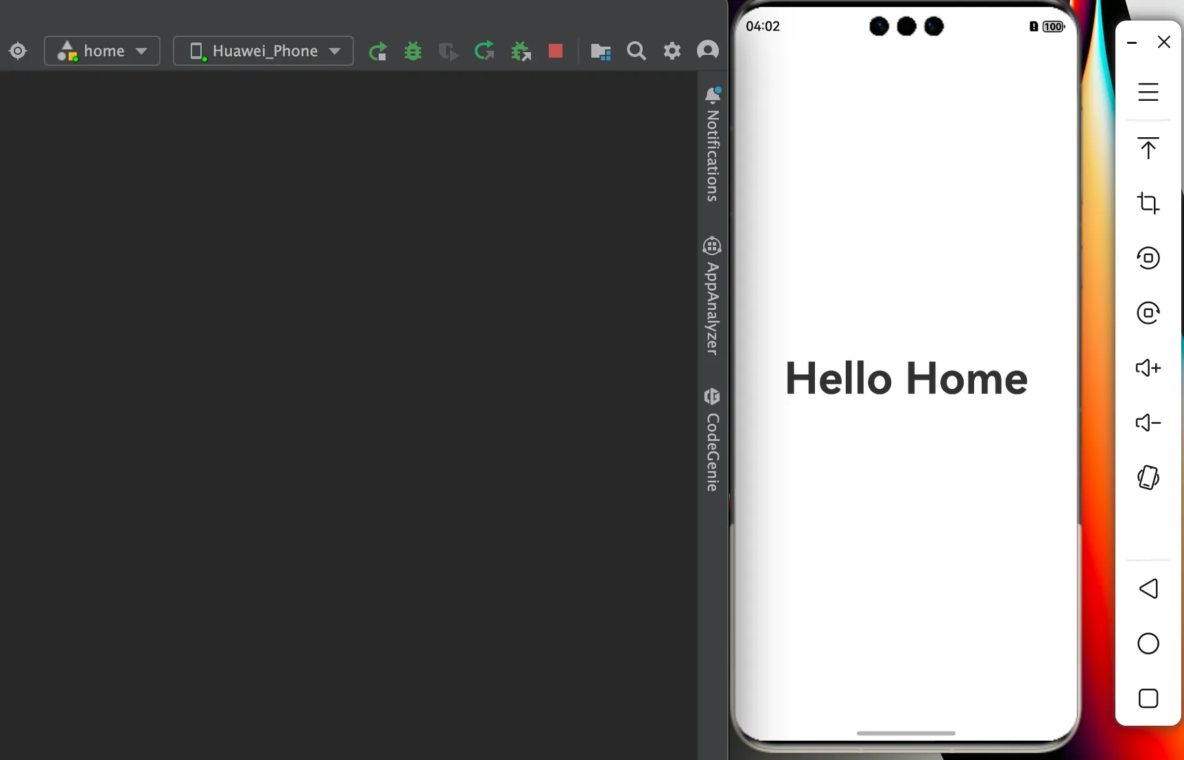Image resolution: width=1184 pixels, height=760 pixels.
Task: Open Project Structure folder icon
Action: 601,51
